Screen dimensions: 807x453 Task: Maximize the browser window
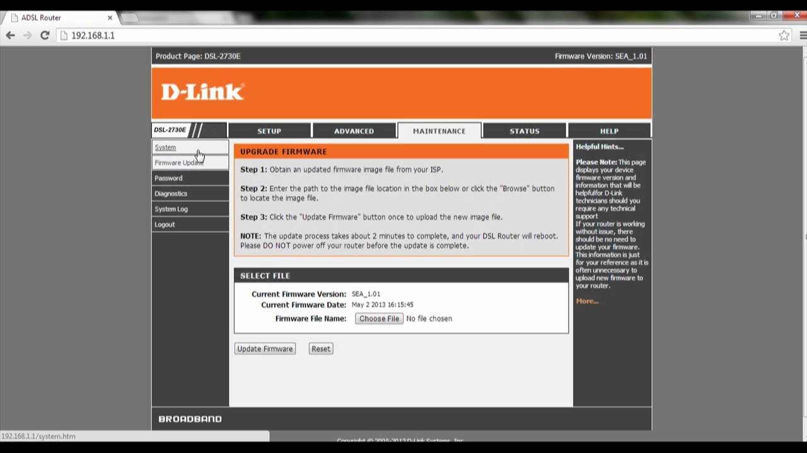(x=773, y=16)
